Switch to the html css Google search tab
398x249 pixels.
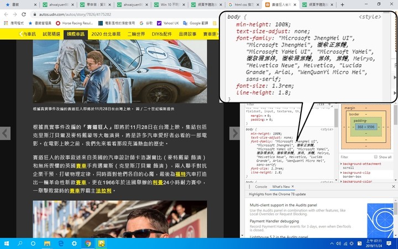(244, 4)
